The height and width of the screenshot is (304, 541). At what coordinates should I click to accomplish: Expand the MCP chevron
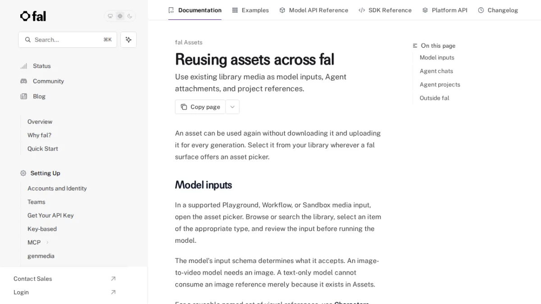(x=47, y=243)
